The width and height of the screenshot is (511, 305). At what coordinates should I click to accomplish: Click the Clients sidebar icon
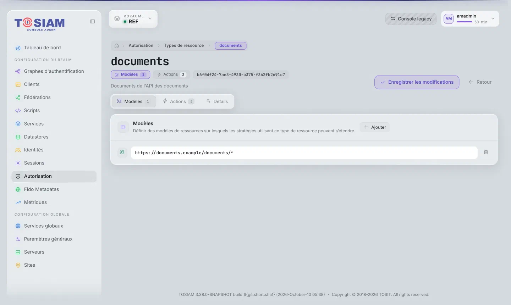tap(18, 84)
